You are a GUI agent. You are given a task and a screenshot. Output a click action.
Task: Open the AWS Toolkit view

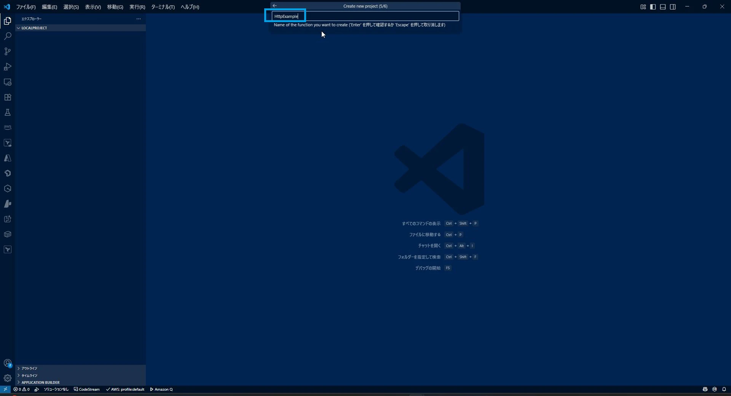click(7, 128)
